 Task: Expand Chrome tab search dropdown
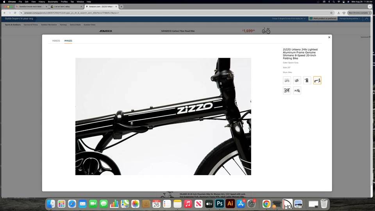pos(370,7)
